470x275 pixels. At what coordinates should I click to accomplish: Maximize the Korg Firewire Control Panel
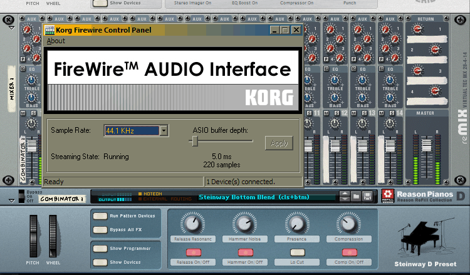pos(285,30)
